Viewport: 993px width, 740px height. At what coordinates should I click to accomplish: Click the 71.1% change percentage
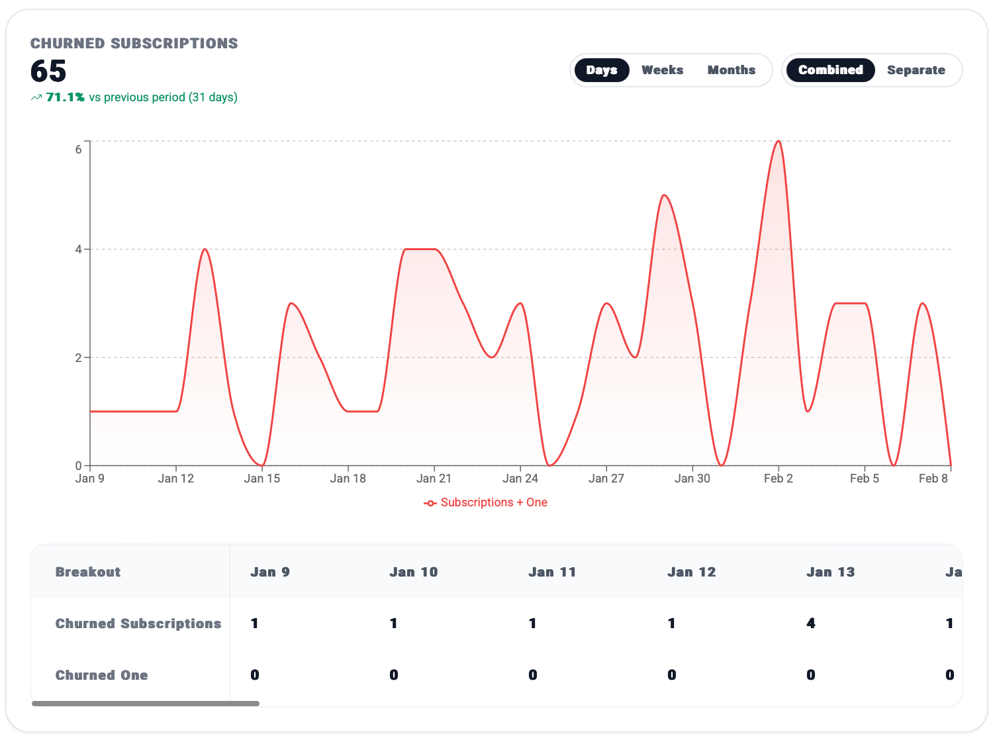pos(65,97)
